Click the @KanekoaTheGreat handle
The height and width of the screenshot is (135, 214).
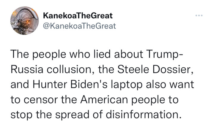79,26
